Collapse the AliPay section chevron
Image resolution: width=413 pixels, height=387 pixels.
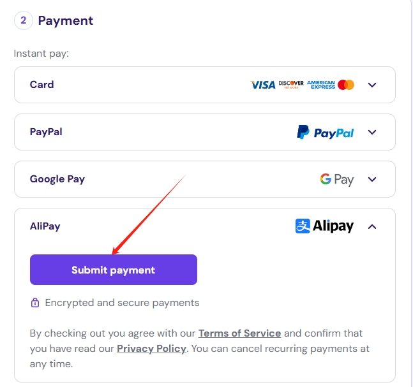click(x=372, y=226)
